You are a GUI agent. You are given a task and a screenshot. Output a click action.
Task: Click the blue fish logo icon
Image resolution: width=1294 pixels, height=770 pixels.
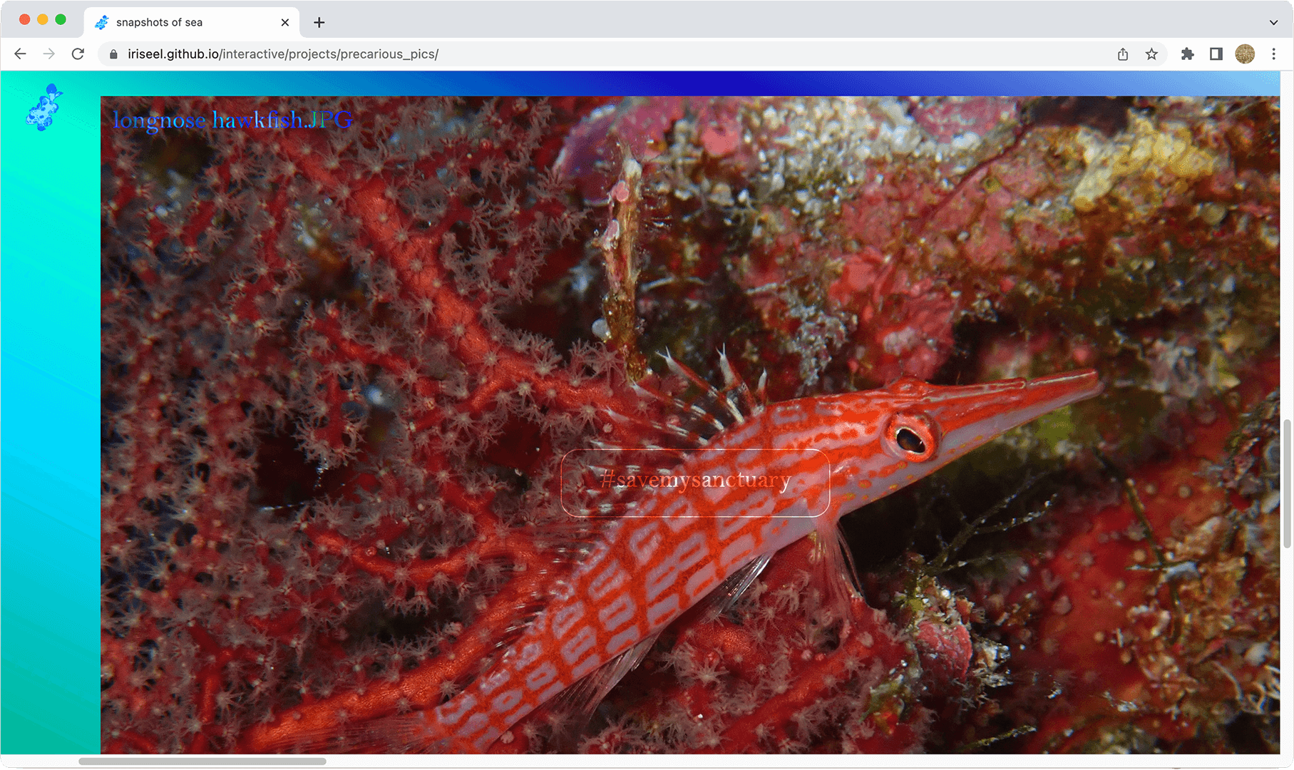pyautogui.click(x=44, y=108)
